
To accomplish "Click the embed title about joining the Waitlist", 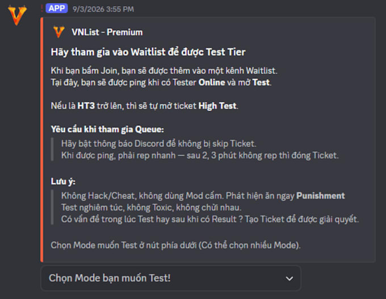I will (148, 52).
